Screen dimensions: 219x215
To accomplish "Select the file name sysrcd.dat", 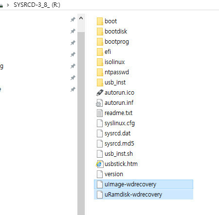I will click(117, 133).
